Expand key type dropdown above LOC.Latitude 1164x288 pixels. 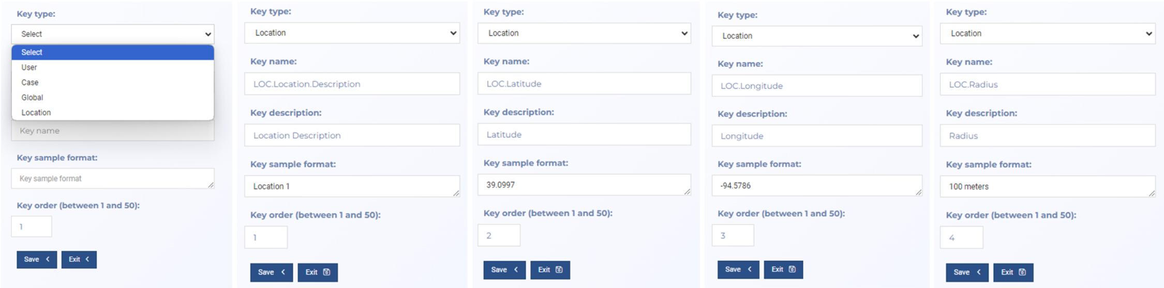pos(584,33)
